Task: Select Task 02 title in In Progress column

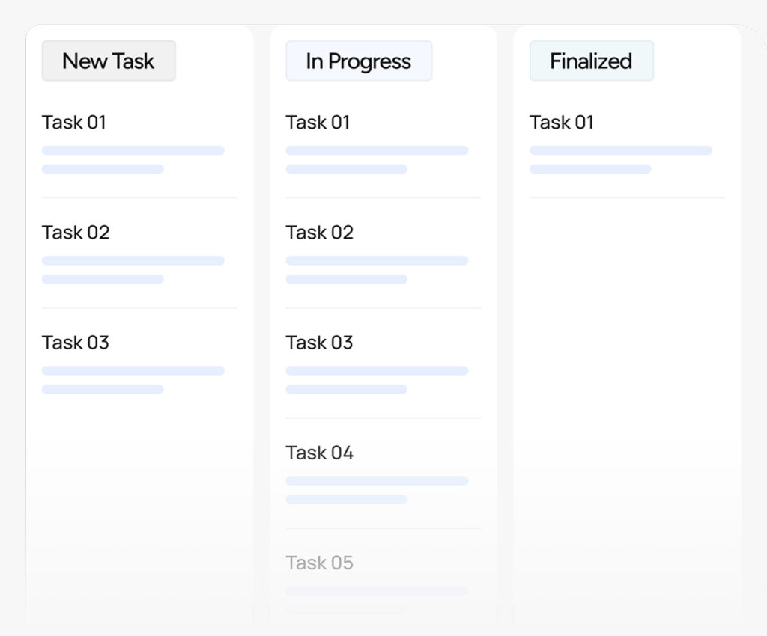Action: tap(320, 233)
